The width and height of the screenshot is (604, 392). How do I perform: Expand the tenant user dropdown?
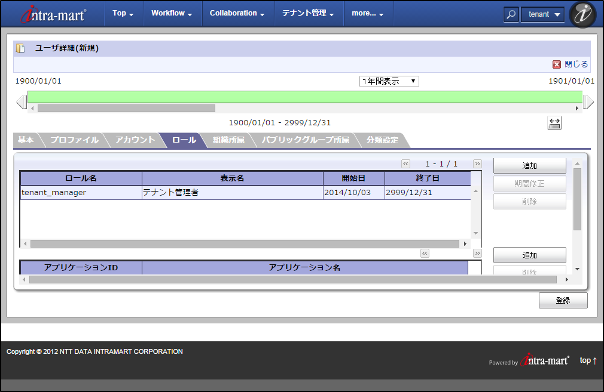[542, 14]
